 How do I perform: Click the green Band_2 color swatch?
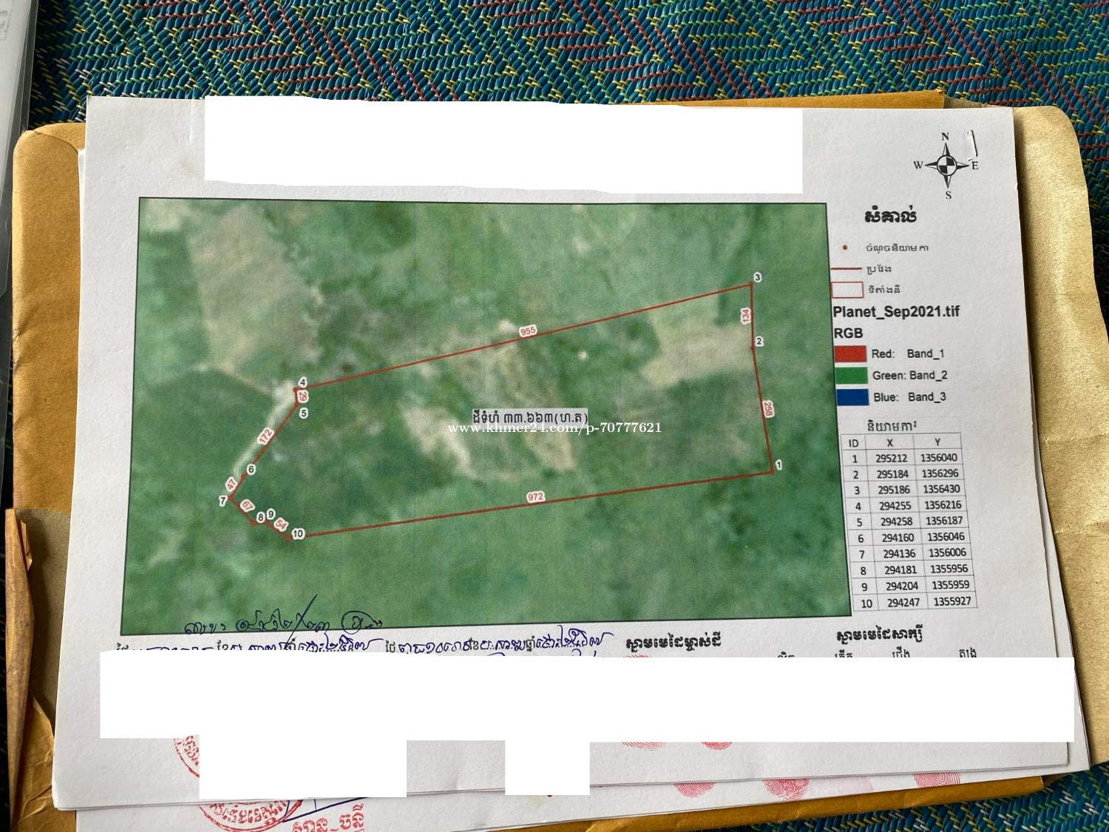coord(851,376)
